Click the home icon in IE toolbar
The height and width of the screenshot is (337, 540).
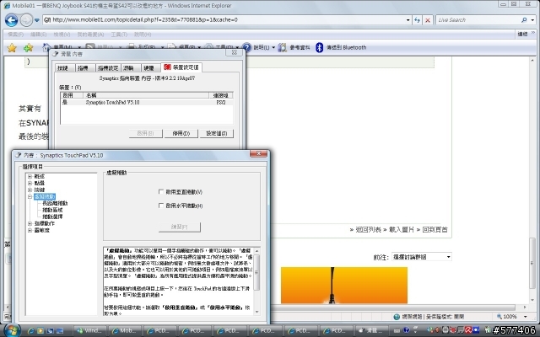[x=46, y=47]
